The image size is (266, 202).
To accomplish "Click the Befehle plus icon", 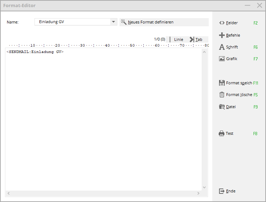I will (x=222, y=35).
